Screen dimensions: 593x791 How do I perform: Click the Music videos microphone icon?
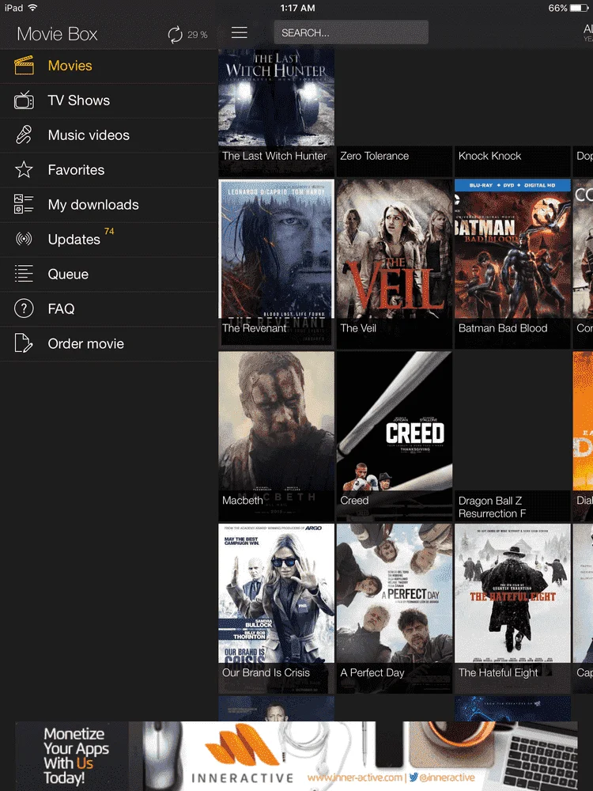click(24, 135)
